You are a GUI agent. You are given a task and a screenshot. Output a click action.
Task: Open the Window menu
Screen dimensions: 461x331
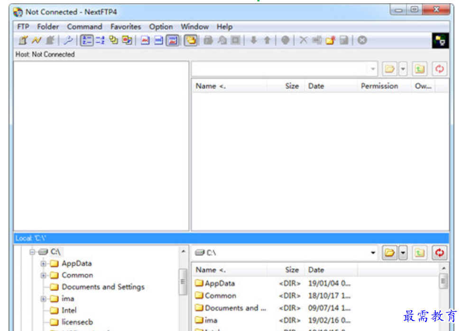(x=194, y=27)
